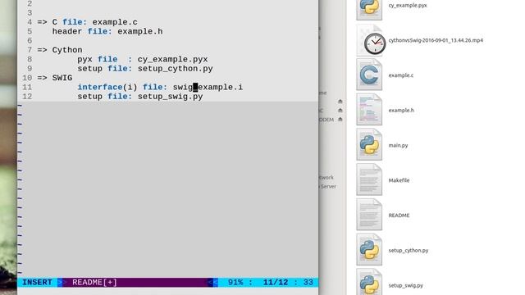Image resolution: width=525 pixels, height=295 pixels.
Task: Place cursor on 'interface(i)' in line 11
Action: (107, 88)
